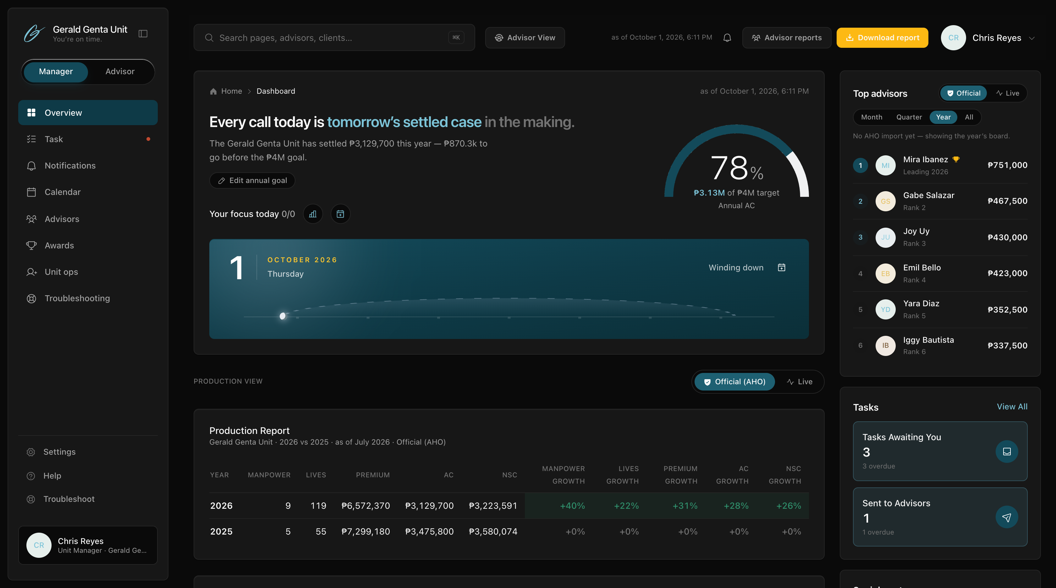
Task: Select the Month period tab
Action: tap(872, 117)
